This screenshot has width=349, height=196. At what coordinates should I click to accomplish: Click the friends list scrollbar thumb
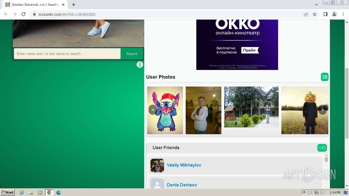pyautogui.click(x=326, y=160)
